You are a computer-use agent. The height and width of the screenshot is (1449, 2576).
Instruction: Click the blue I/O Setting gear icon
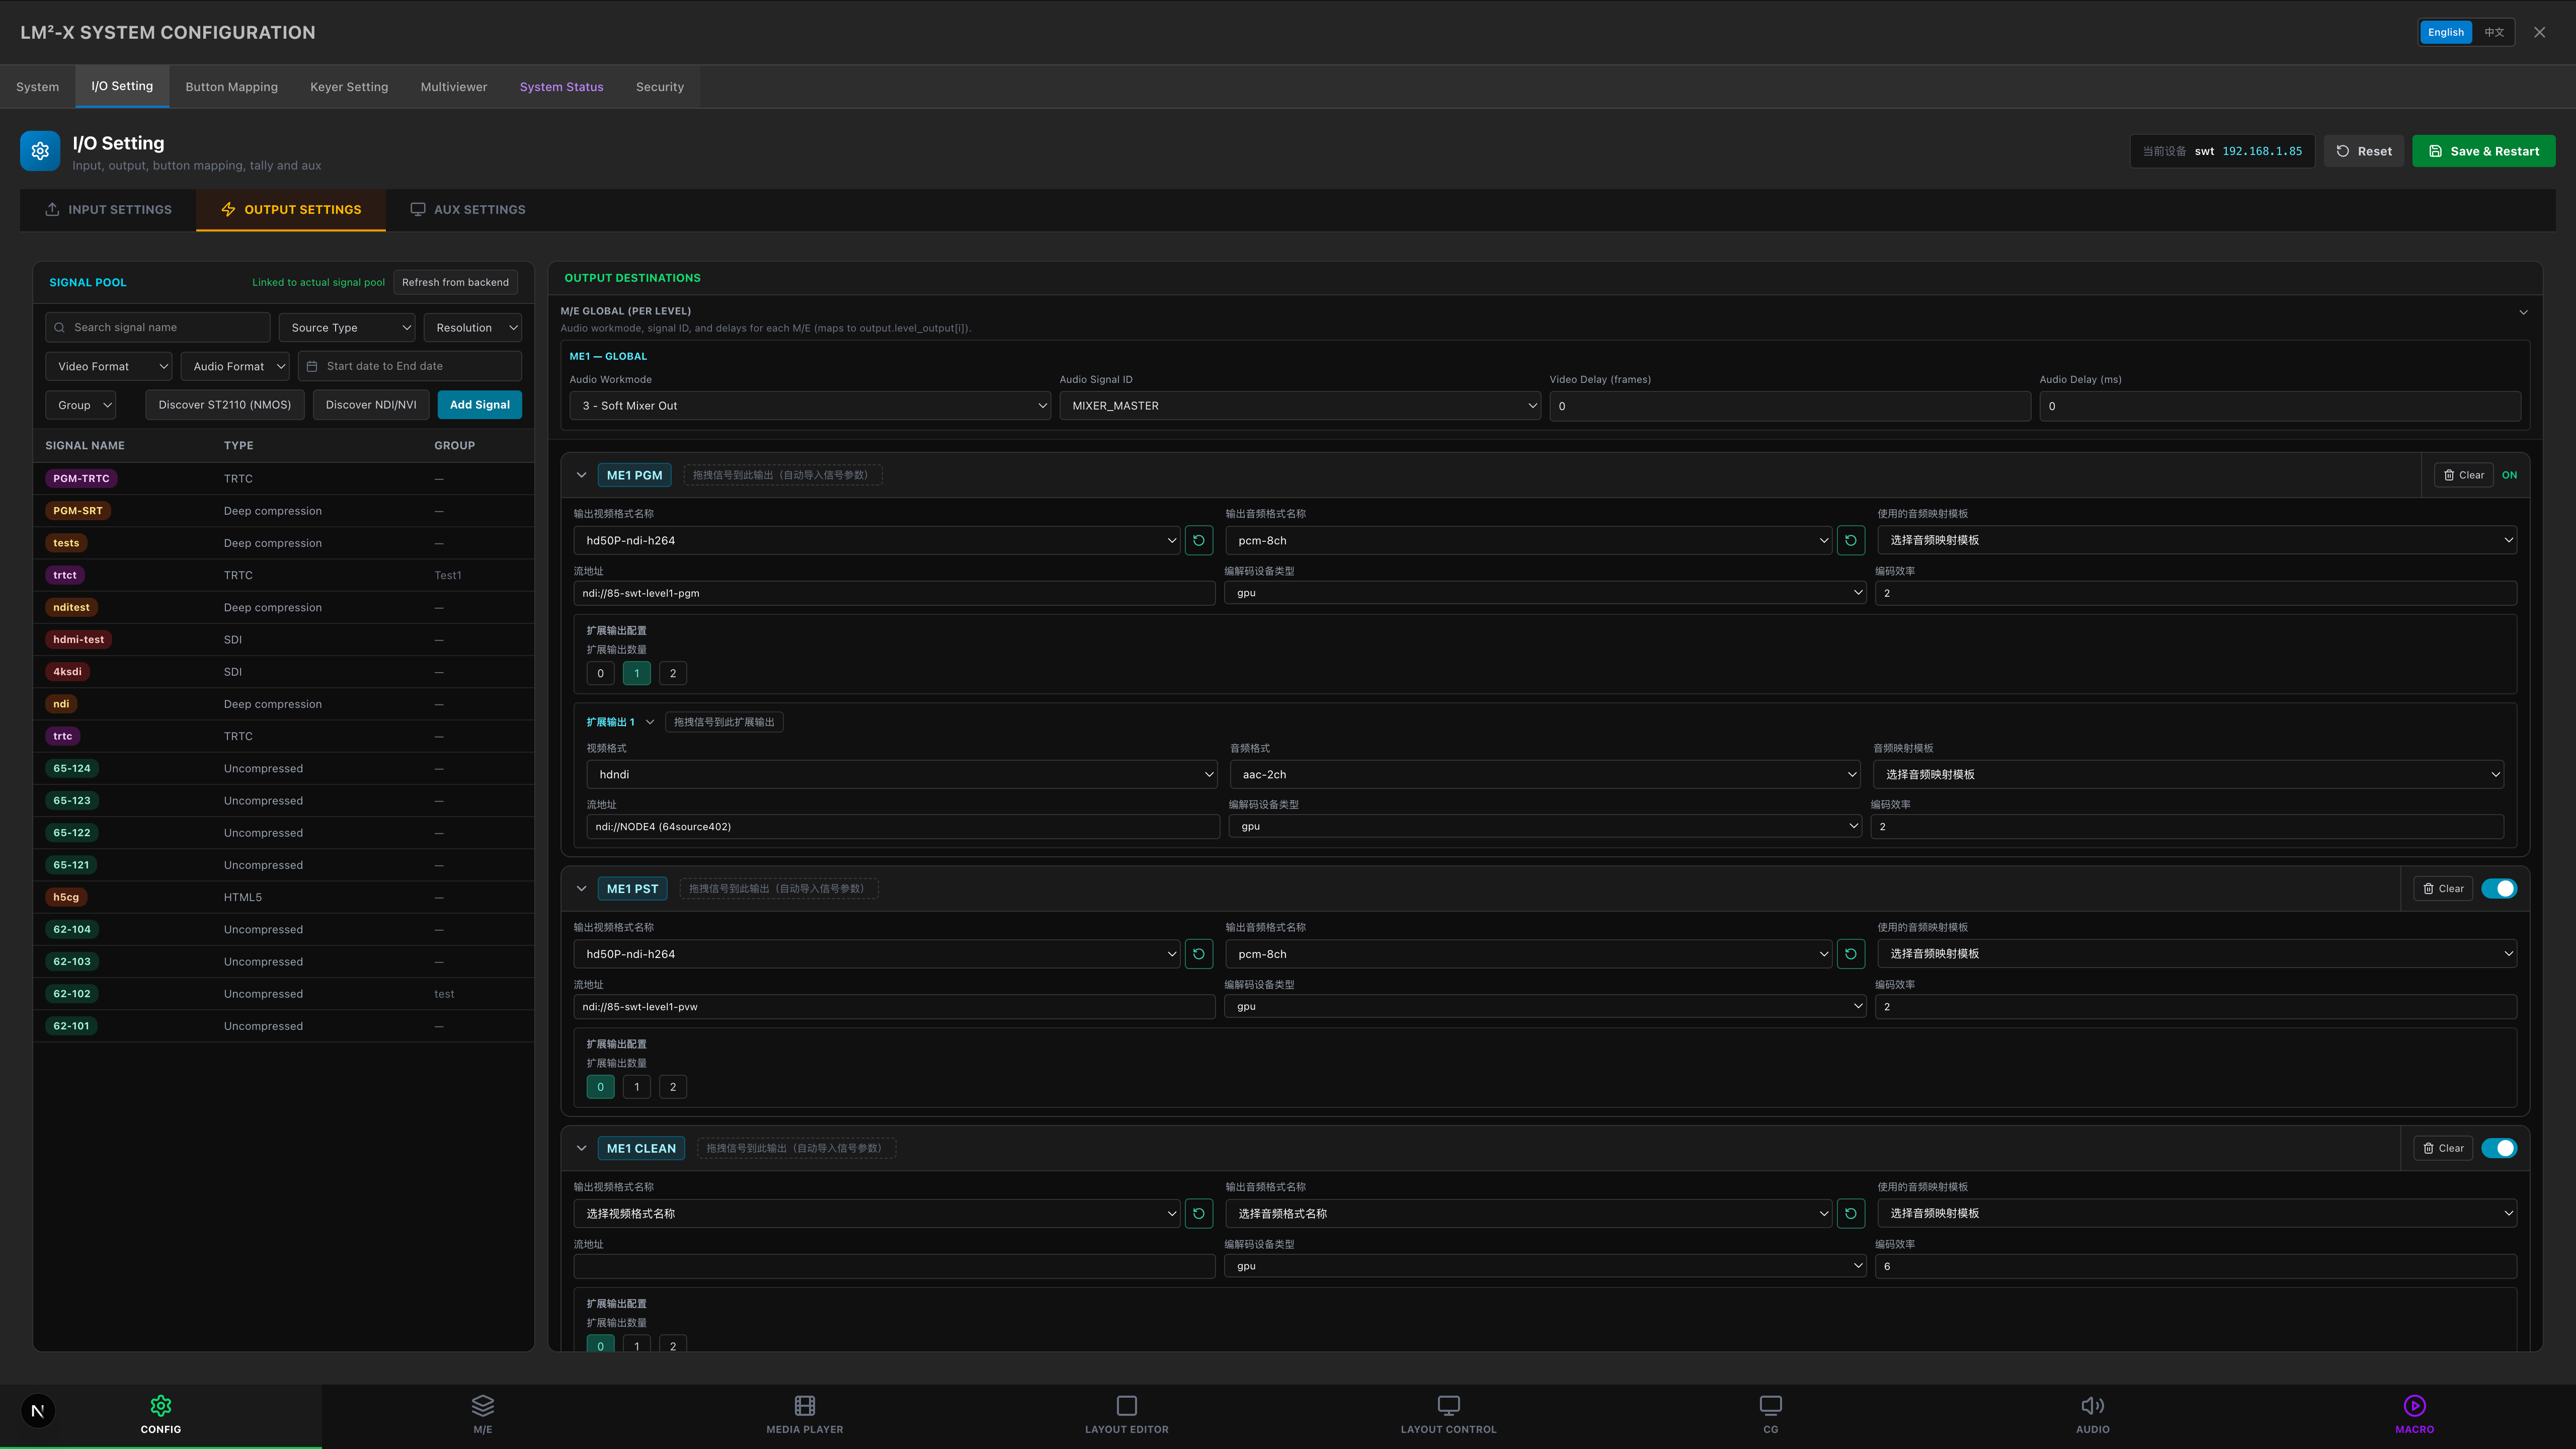40,151
